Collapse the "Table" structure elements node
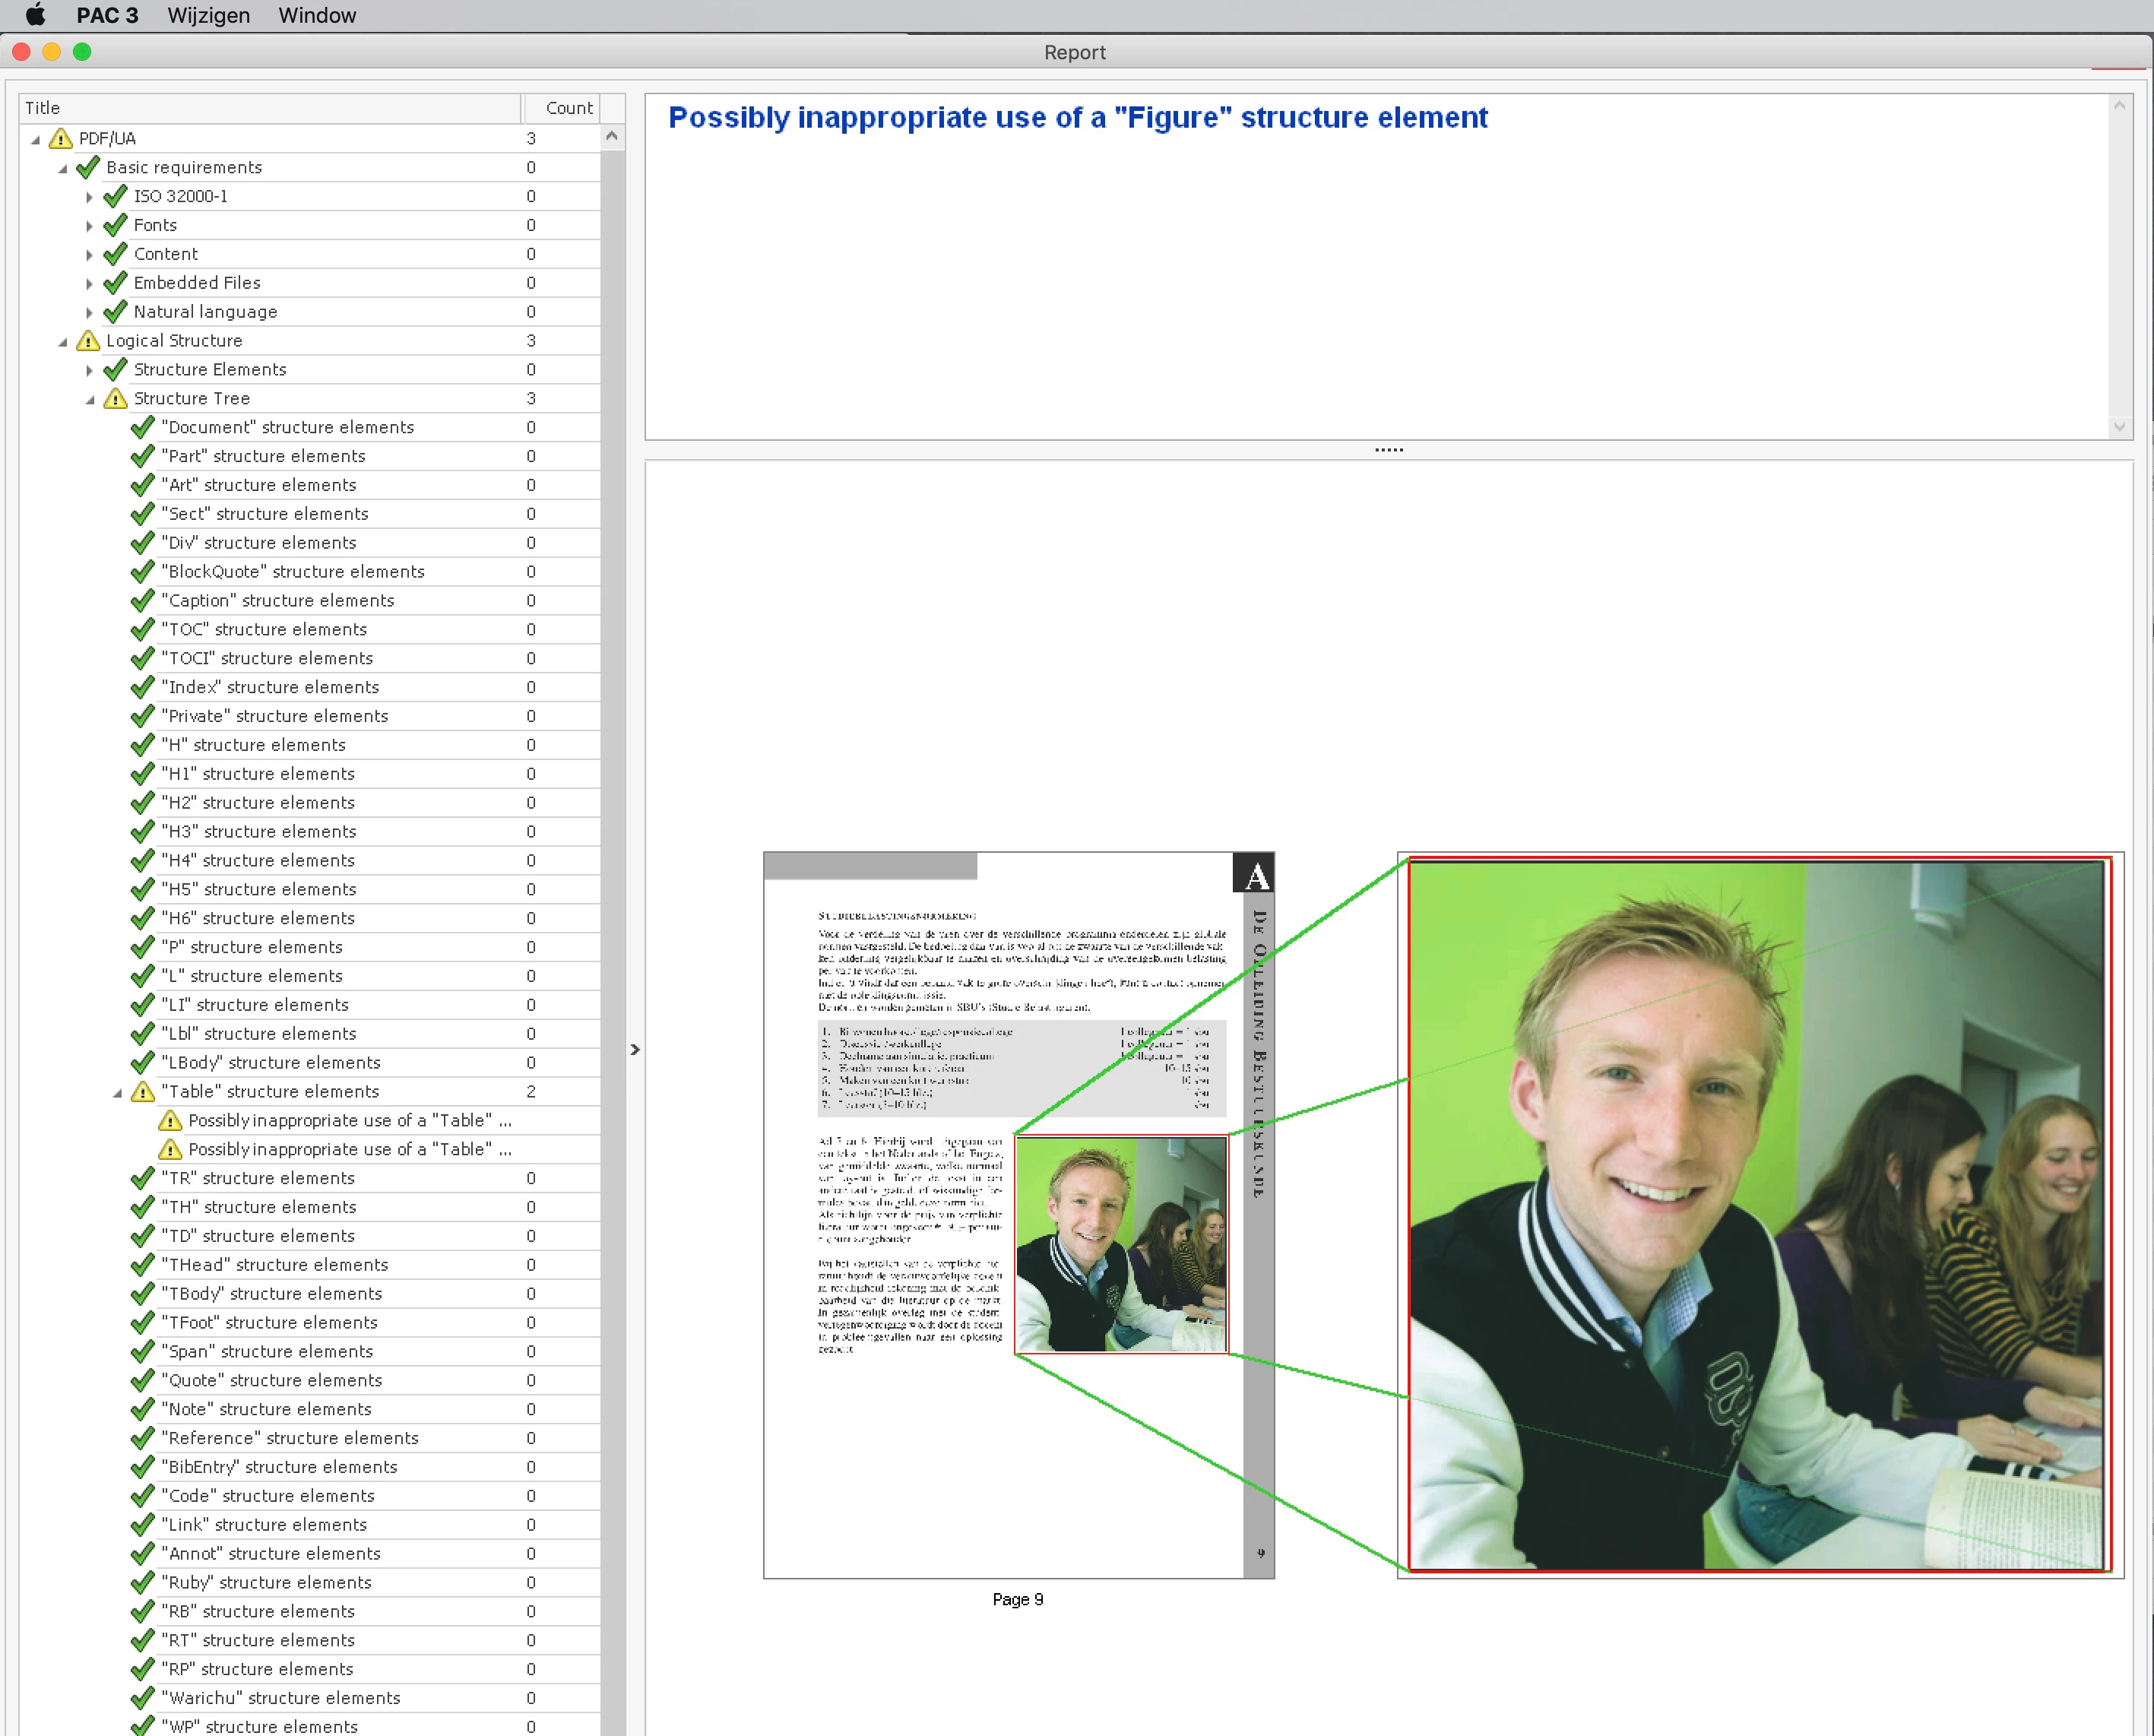Screen dimensions: 2154x1736 pos(117,1093)
